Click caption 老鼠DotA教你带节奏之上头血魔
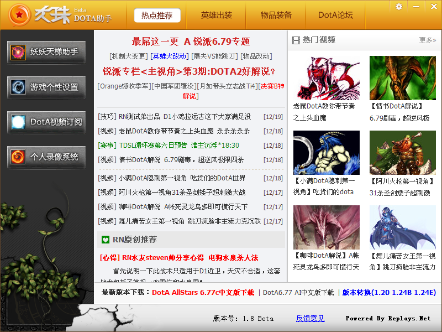 [x=324, y=112]
